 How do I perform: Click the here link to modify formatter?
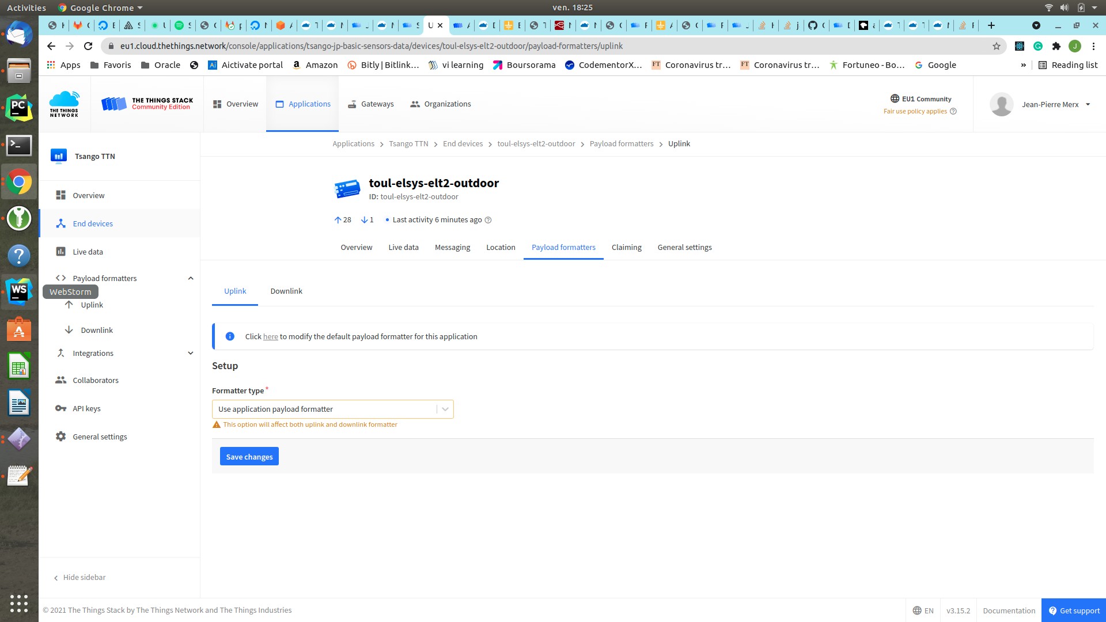click(270, 336)
